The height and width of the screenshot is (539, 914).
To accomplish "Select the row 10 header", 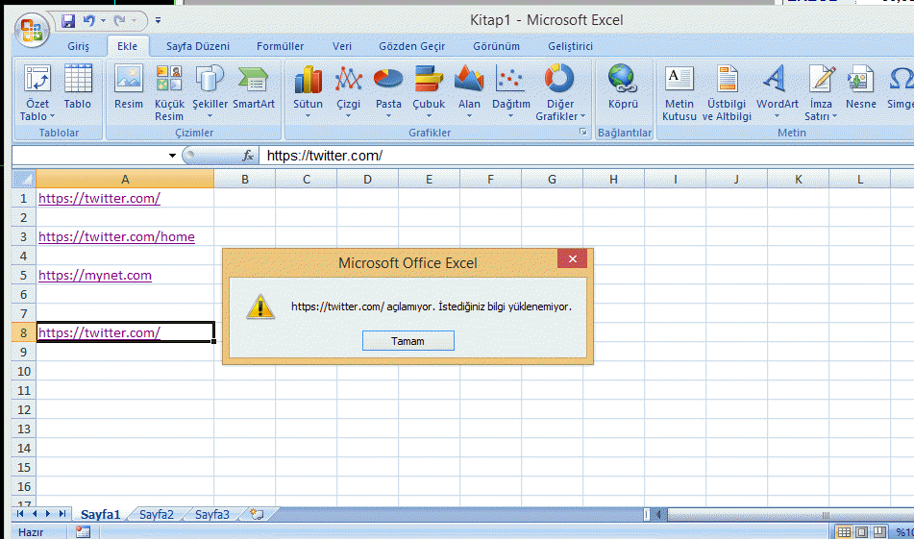I will tap(24, 371).
